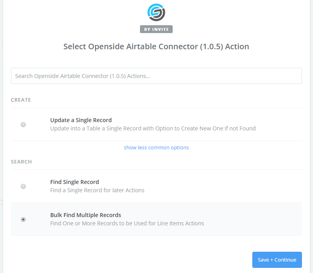Click description 'Update into a Table a Single Record'
The image size is (313, 273).
click(153, 128)
